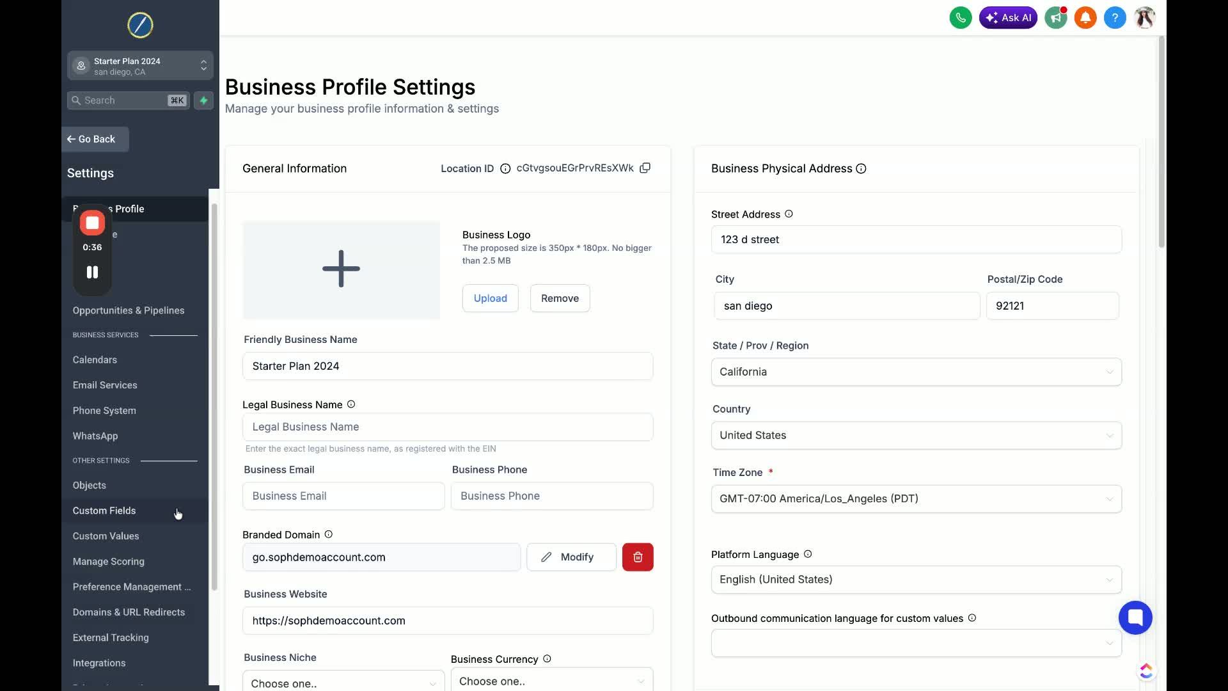Click the Modify branded domain button
Screen dimensions: 1228x691
(571, 557)
